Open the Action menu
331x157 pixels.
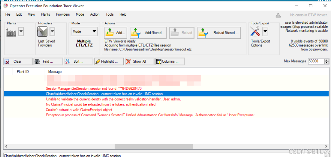point(95,14)
